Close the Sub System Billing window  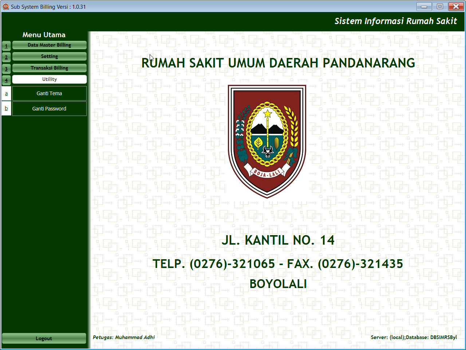[x=456, y=6]
